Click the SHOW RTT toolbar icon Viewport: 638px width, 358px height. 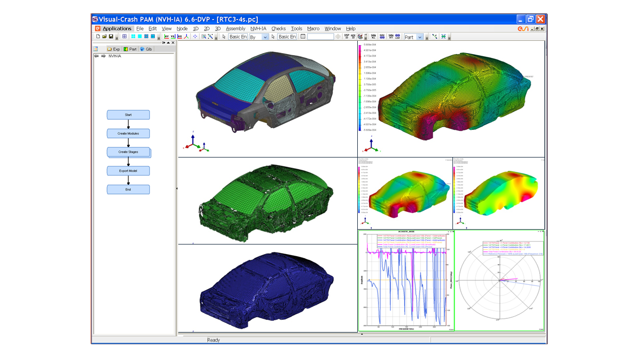(x=391, y=37)
